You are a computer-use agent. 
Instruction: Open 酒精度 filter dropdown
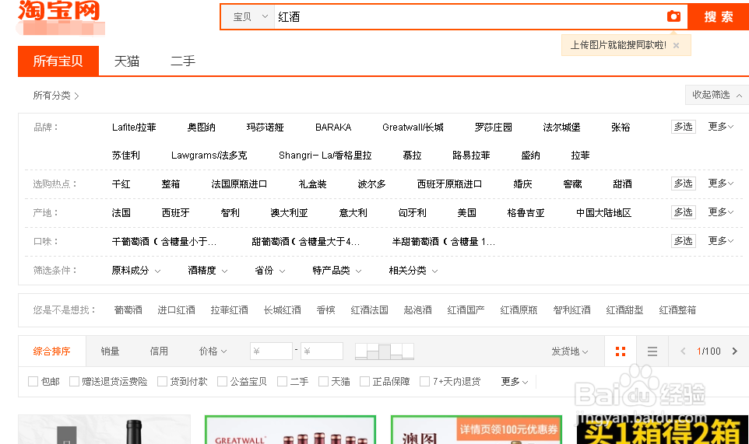point(207,271)
